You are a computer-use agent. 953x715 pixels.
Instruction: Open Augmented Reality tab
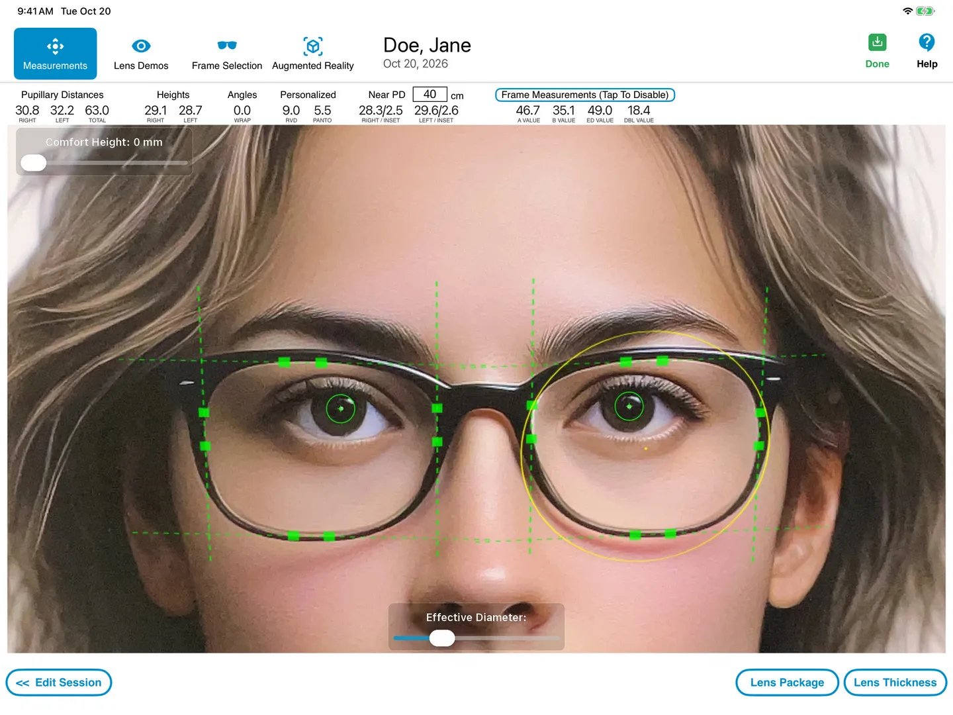(313, 54)
